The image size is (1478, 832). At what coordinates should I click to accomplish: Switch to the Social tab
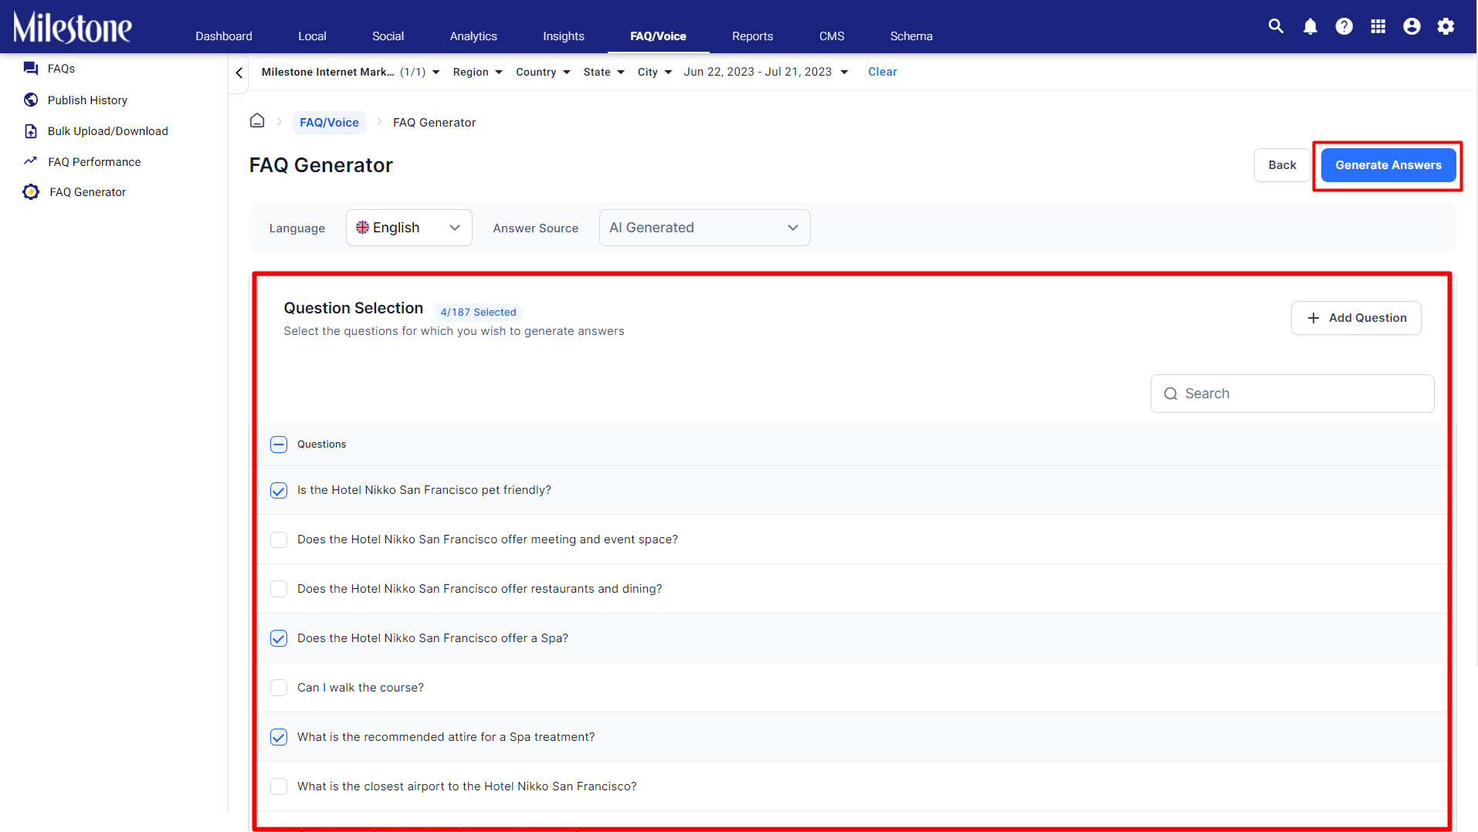point(388,36)
